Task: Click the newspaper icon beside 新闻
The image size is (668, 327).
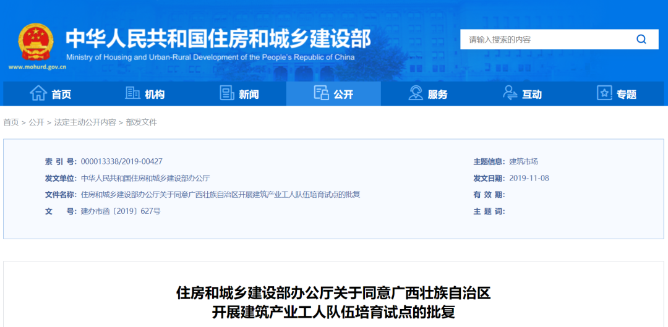Action: click(227, 93)
